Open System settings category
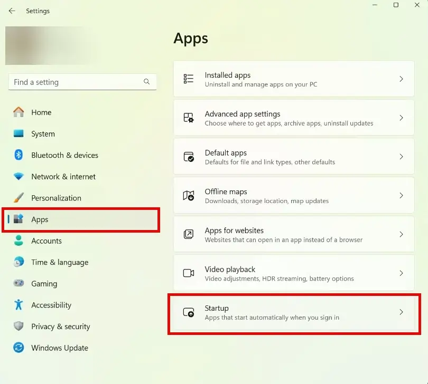The image size is (428, 384). (43, 134)
